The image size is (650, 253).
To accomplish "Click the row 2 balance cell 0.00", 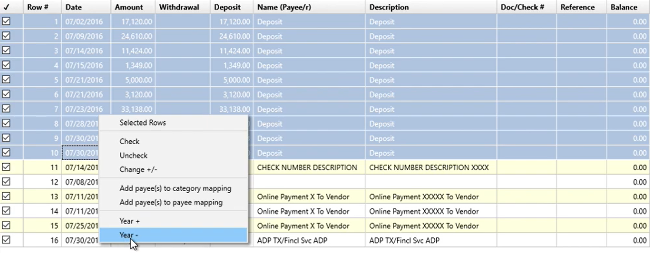I will coord(628,36).
